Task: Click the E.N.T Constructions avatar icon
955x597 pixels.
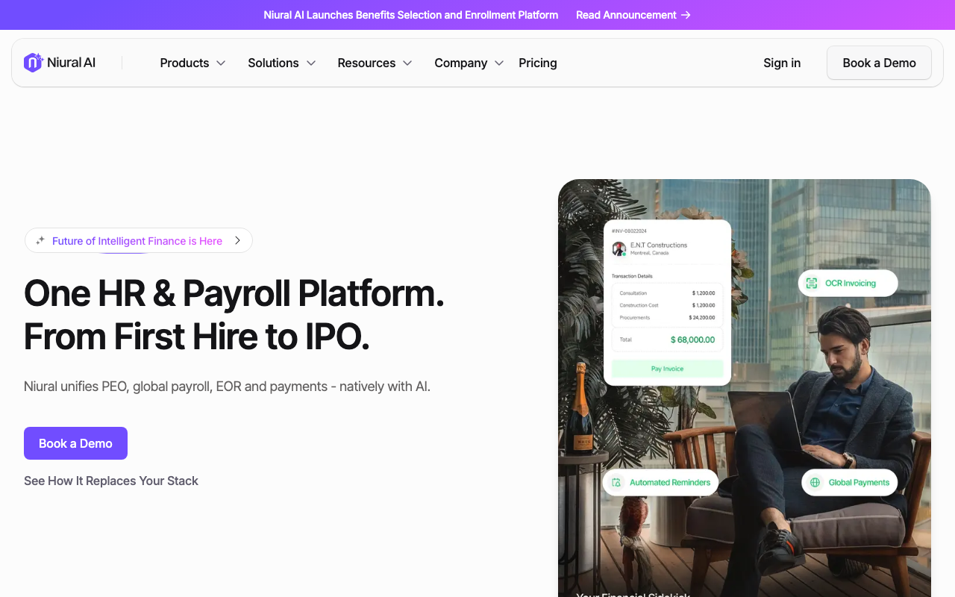Action: click(619, 249)
